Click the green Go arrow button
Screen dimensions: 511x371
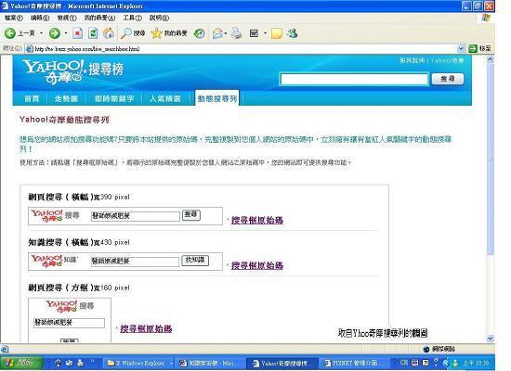(473, 49)
